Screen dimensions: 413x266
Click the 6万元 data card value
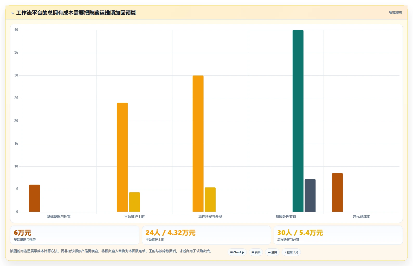(23, 233)
